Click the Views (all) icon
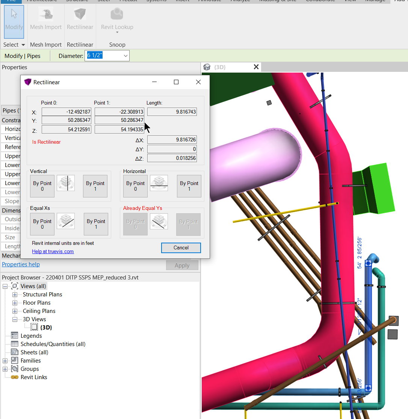 15,286
